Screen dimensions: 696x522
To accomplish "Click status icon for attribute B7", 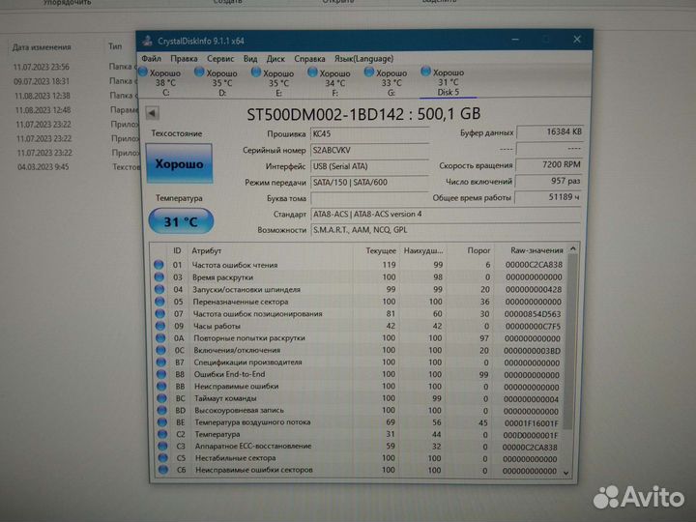I will tap(161, 362).
